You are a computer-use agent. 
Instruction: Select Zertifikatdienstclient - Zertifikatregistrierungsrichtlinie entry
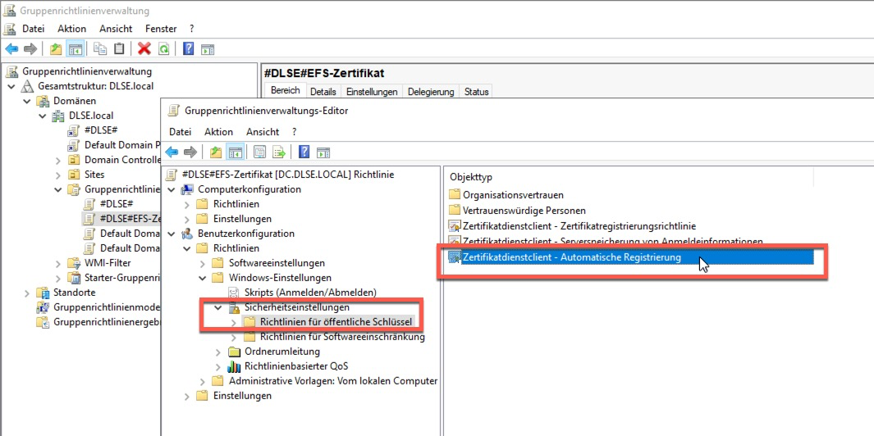tap(572, 226)
